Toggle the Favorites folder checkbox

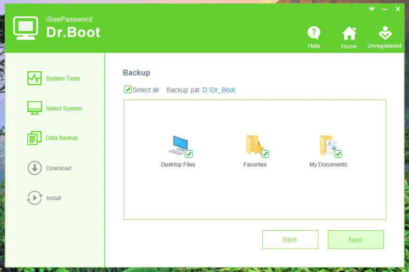click(x=265, y=154)
